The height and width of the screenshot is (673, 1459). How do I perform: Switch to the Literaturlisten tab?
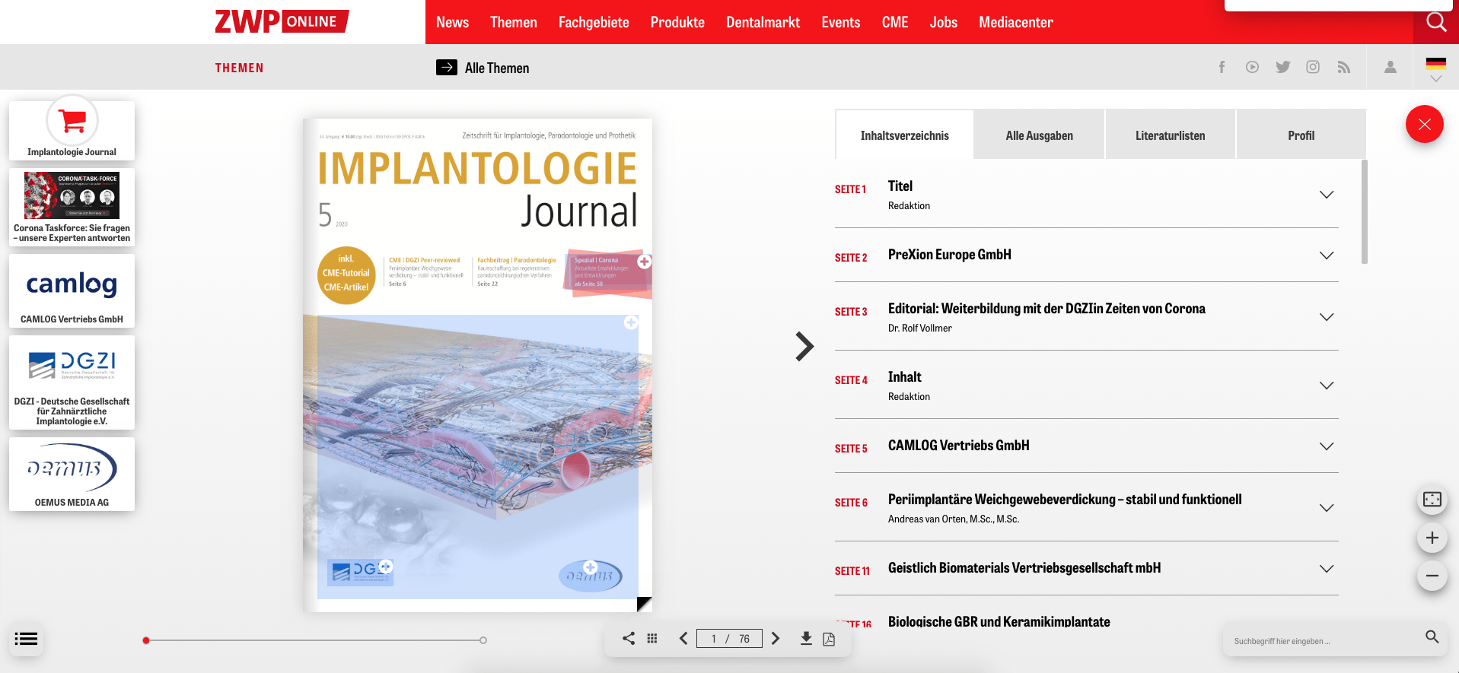[1170, 135]
